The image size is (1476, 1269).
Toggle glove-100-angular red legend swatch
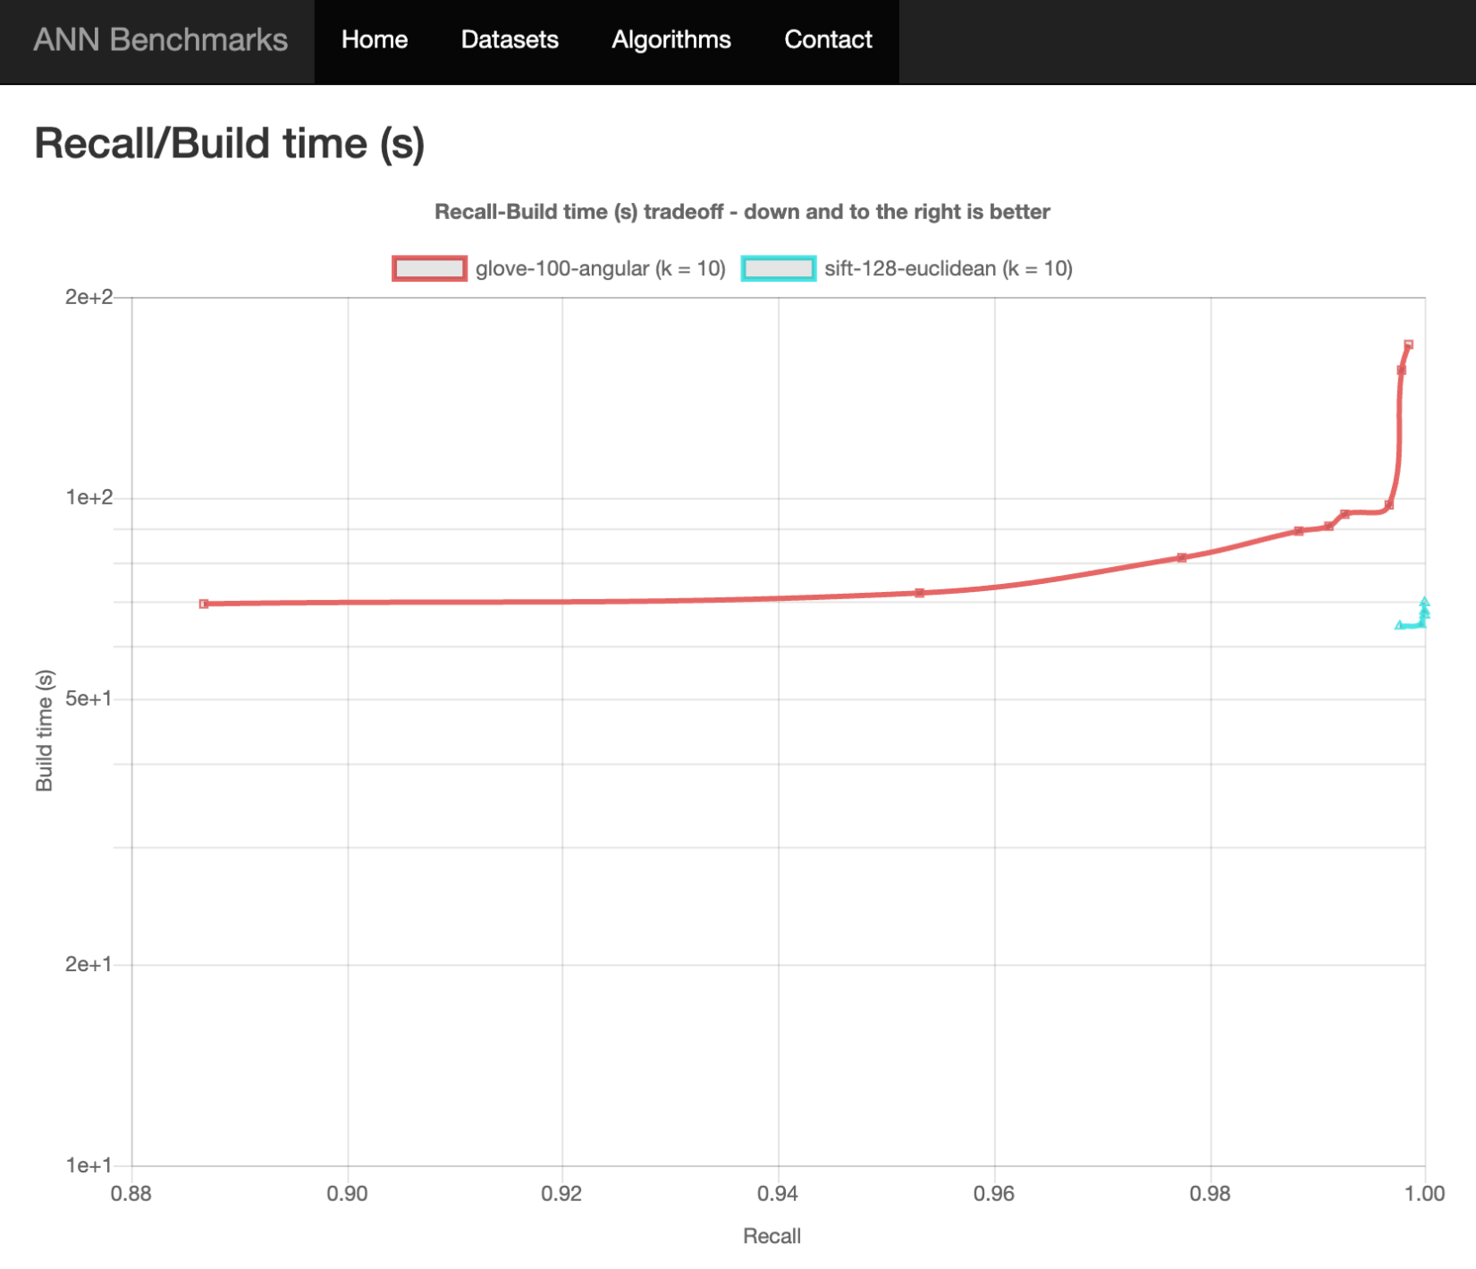[x=429, y=268]
